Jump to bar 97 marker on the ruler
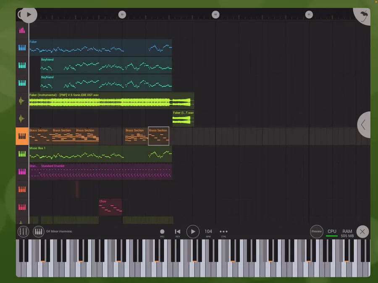The height and width of the screenshot is (283, 378). tap(309, 14)
